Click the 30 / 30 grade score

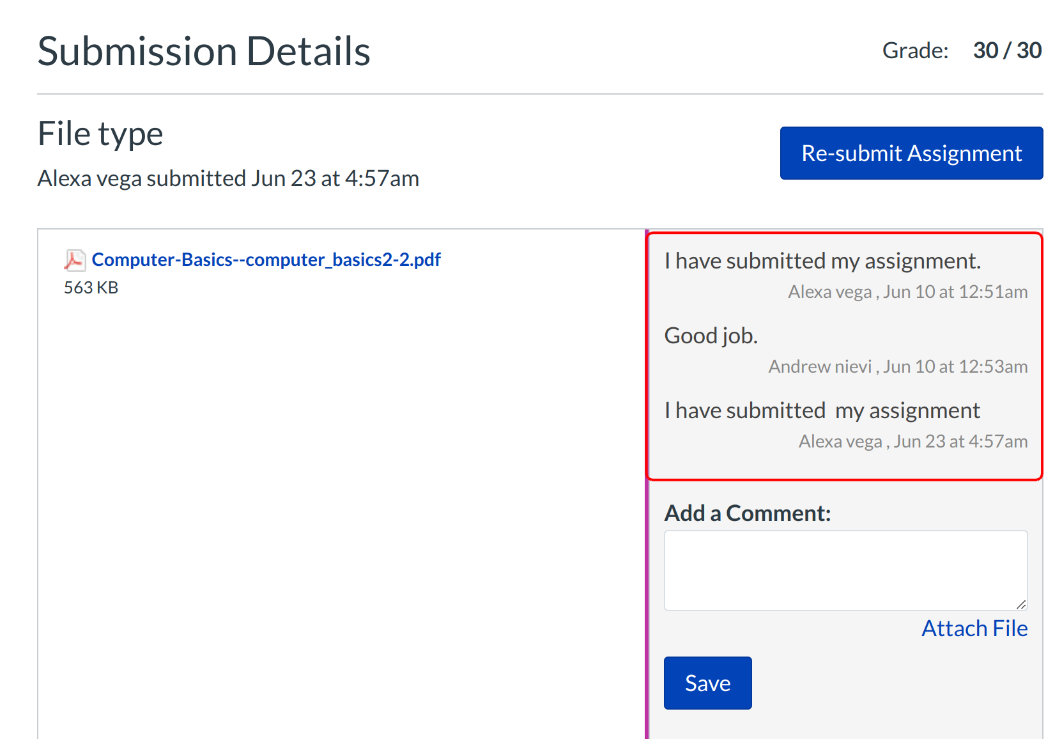(1006, 51)
